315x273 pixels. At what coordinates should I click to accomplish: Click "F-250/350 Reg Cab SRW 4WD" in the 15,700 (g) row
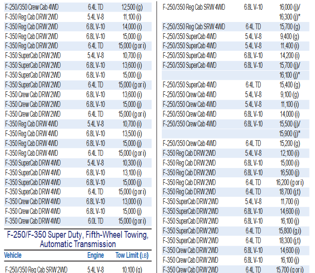(194, 27)
